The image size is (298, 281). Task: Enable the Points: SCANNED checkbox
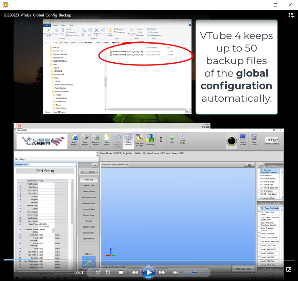pos(259,234)
